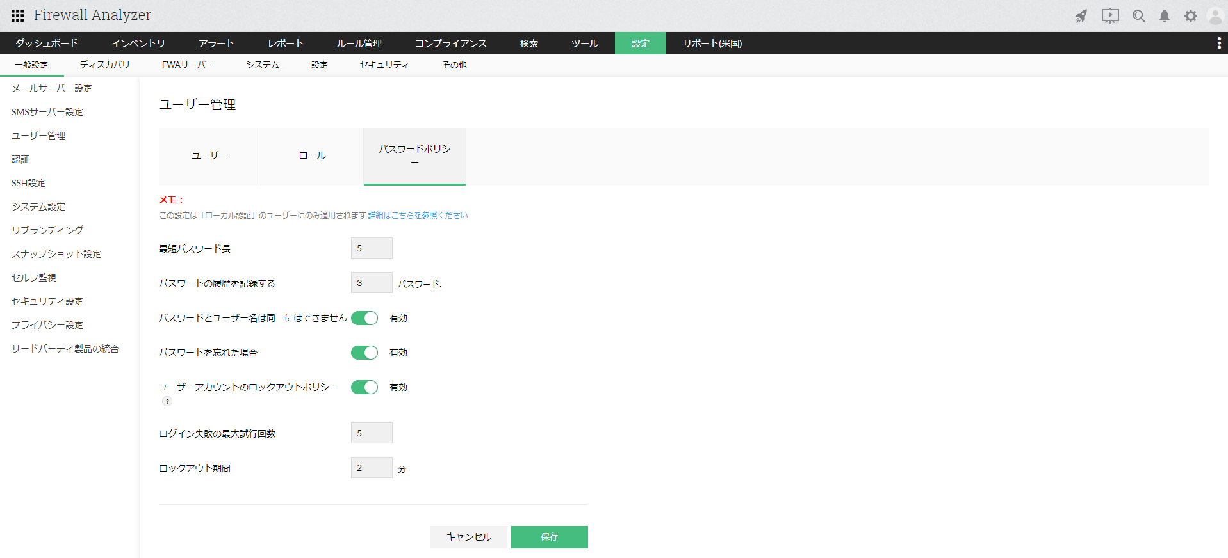Open セキュリティ設定 in sidebar

coord(47,301)
